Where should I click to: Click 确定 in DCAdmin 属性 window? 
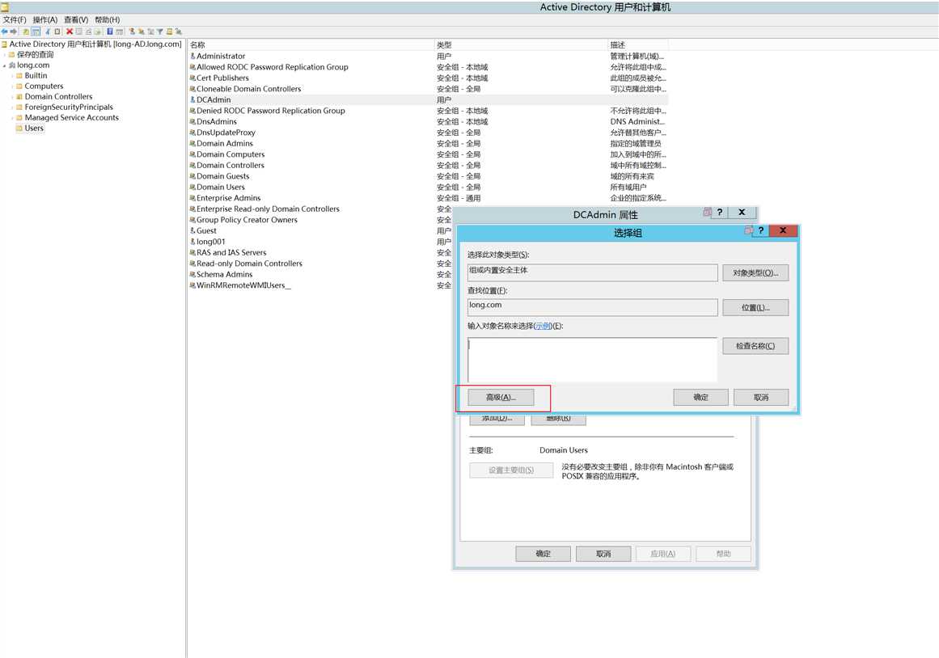point(544,554)
